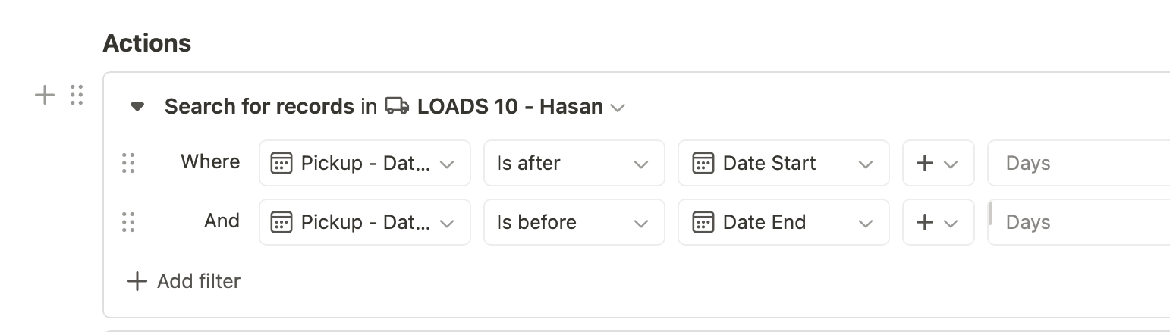Viewport: 1170px width, 332px height.
Task: Click the calendar icon beside Date End
Action: [703, 222]
